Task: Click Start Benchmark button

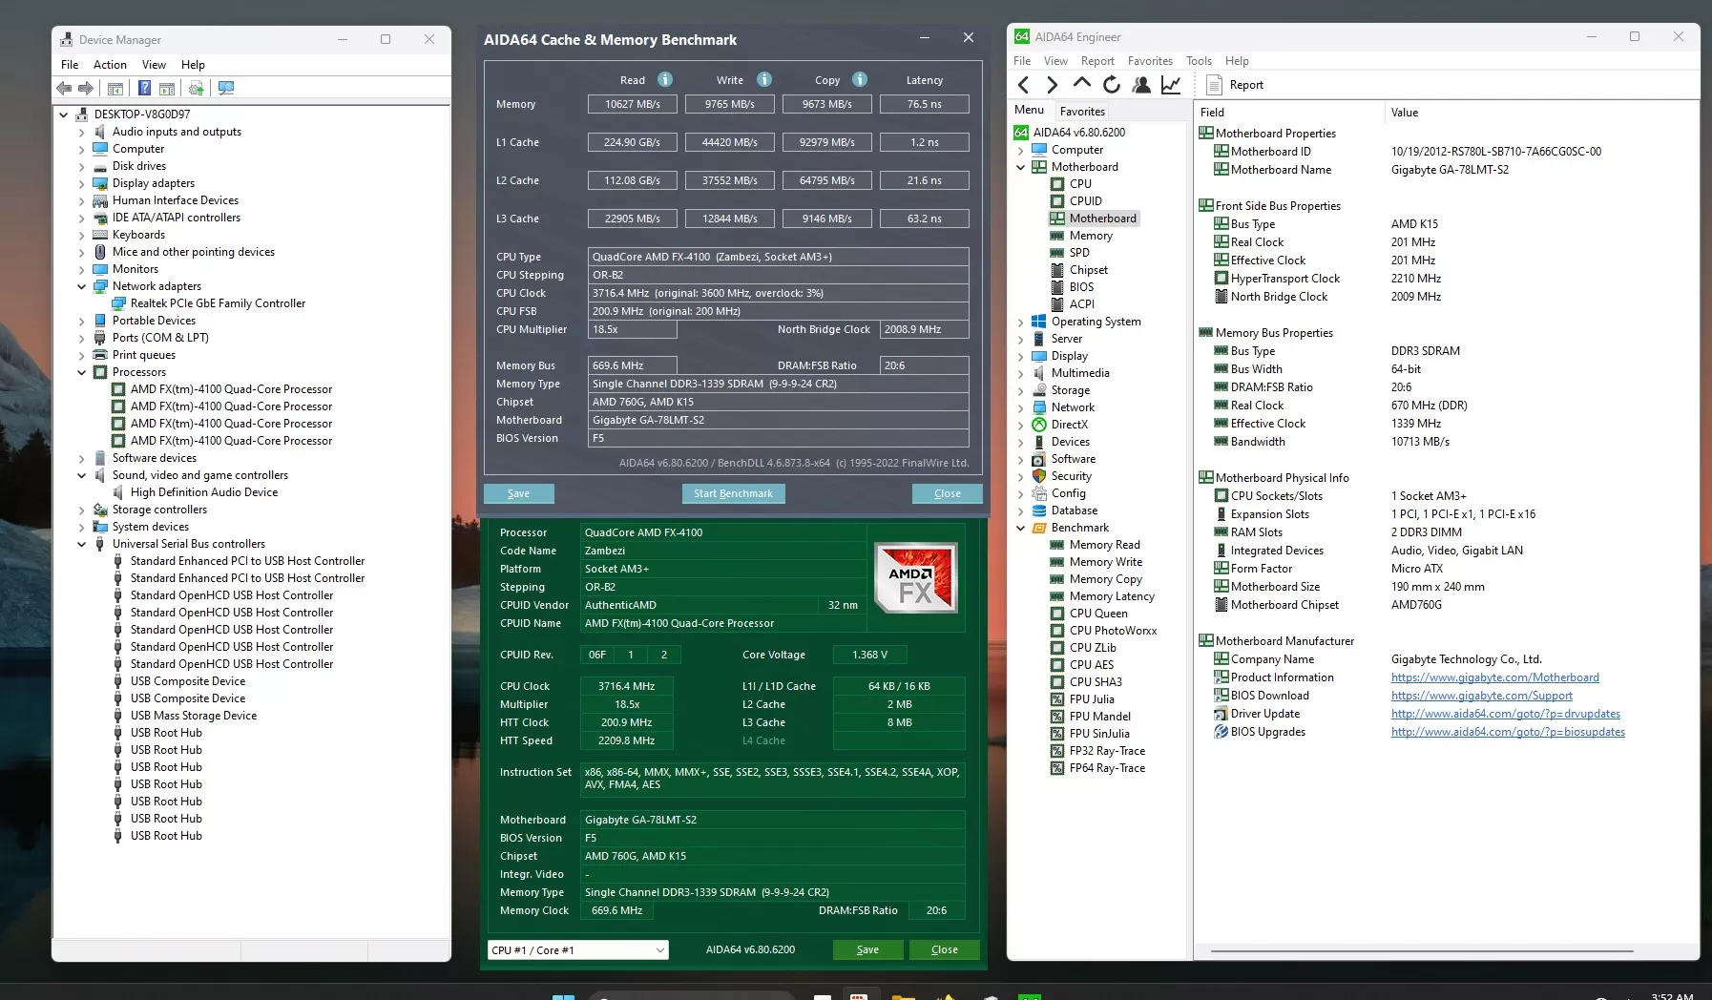Action: click(x=733, y=493)
